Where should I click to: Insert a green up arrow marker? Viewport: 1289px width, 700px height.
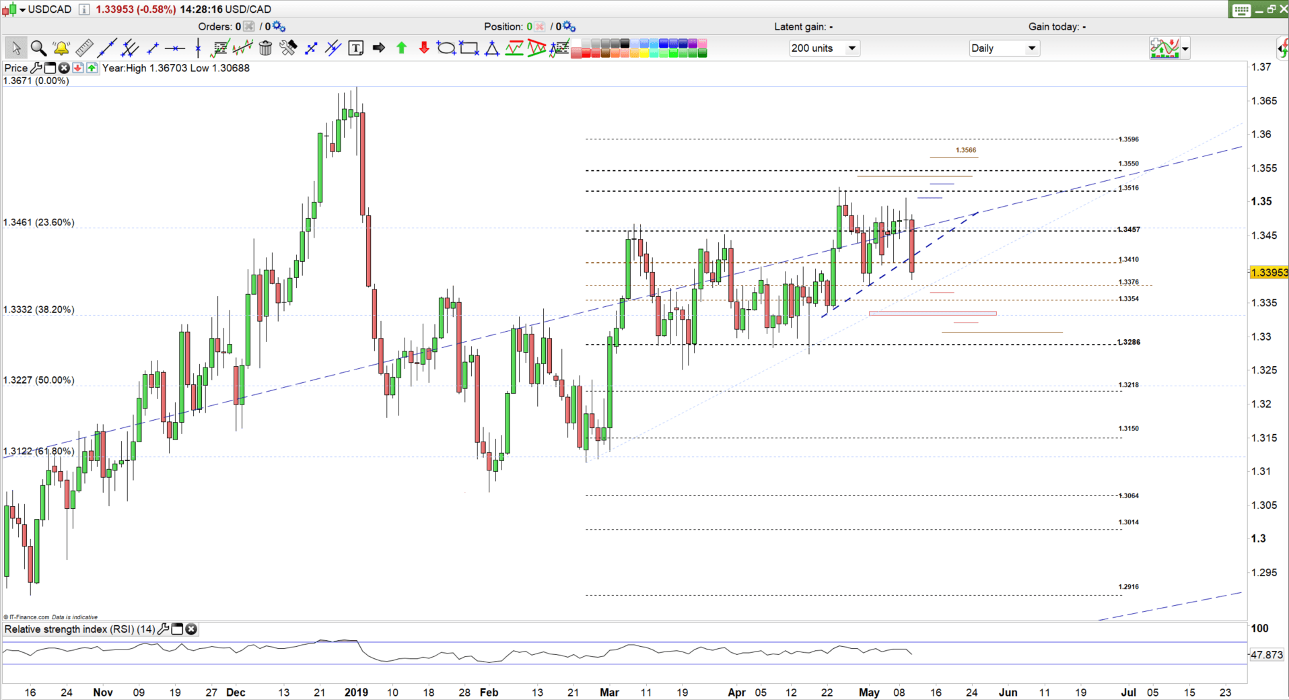coord(402,48)
